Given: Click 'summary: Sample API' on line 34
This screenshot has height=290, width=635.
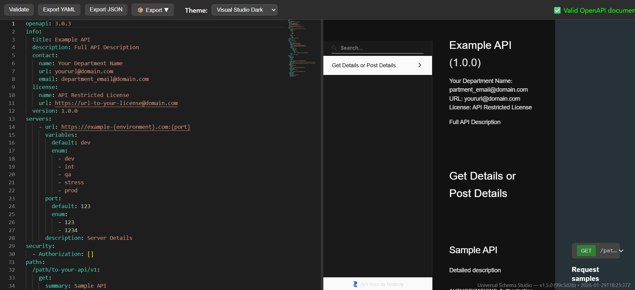Looking at the screenshot, I should [x=76, y=286].
